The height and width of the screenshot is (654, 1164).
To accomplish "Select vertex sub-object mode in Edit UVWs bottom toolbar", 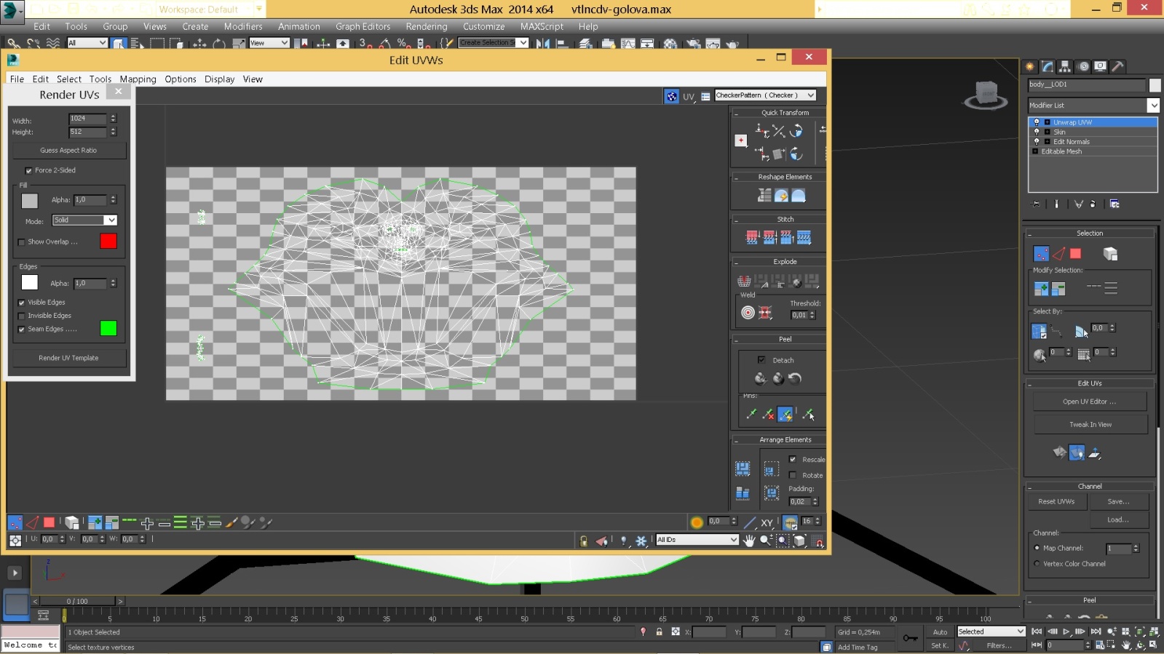I will click(x=15, y=522).
